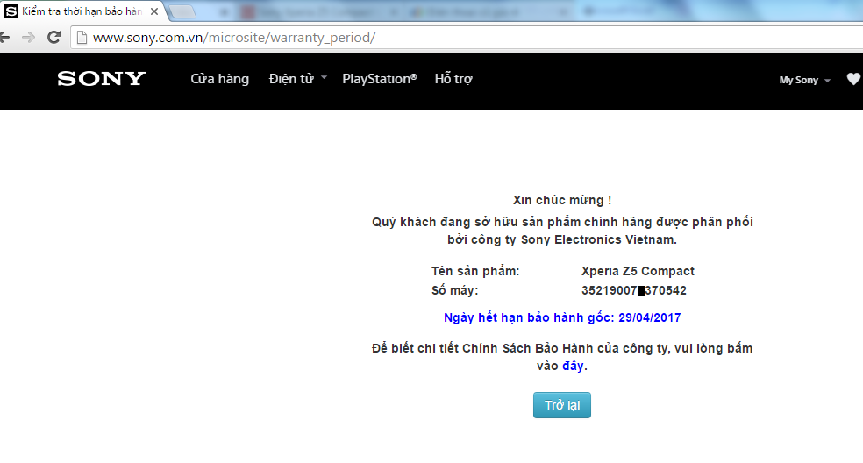Click the Trở lại button
The image size is (863, 463).
point(562,405)
